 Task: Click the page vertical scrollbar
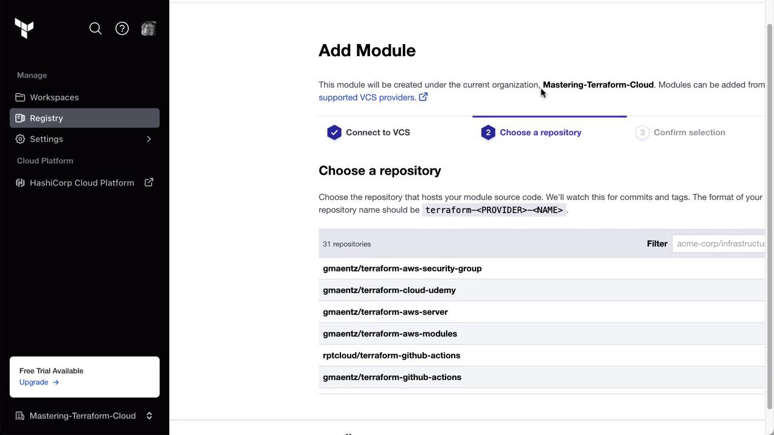tap(769, 217)
